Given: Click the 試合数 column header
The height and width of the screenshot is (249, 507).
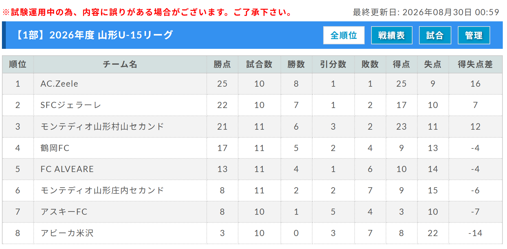Looking at the screenshot, I should pos(259,64).
